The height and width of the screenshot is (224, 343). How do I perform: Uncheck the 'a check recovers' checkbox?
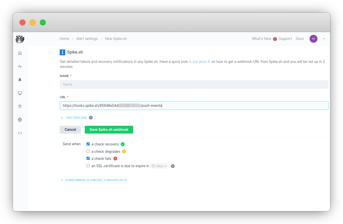point(88,144)
